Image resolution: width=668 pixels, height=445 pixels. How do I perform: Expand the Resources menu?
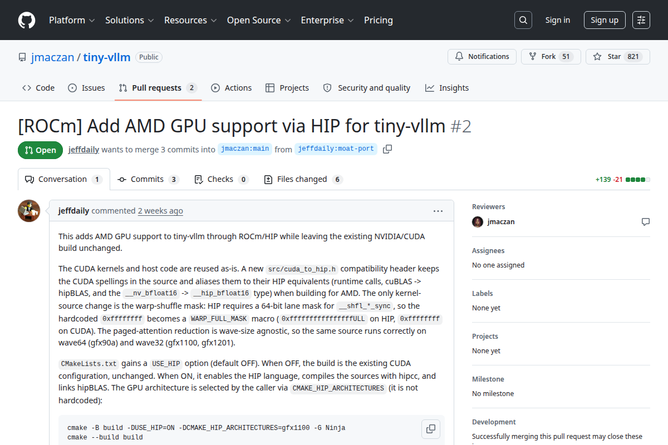click(x=190, y=20)
